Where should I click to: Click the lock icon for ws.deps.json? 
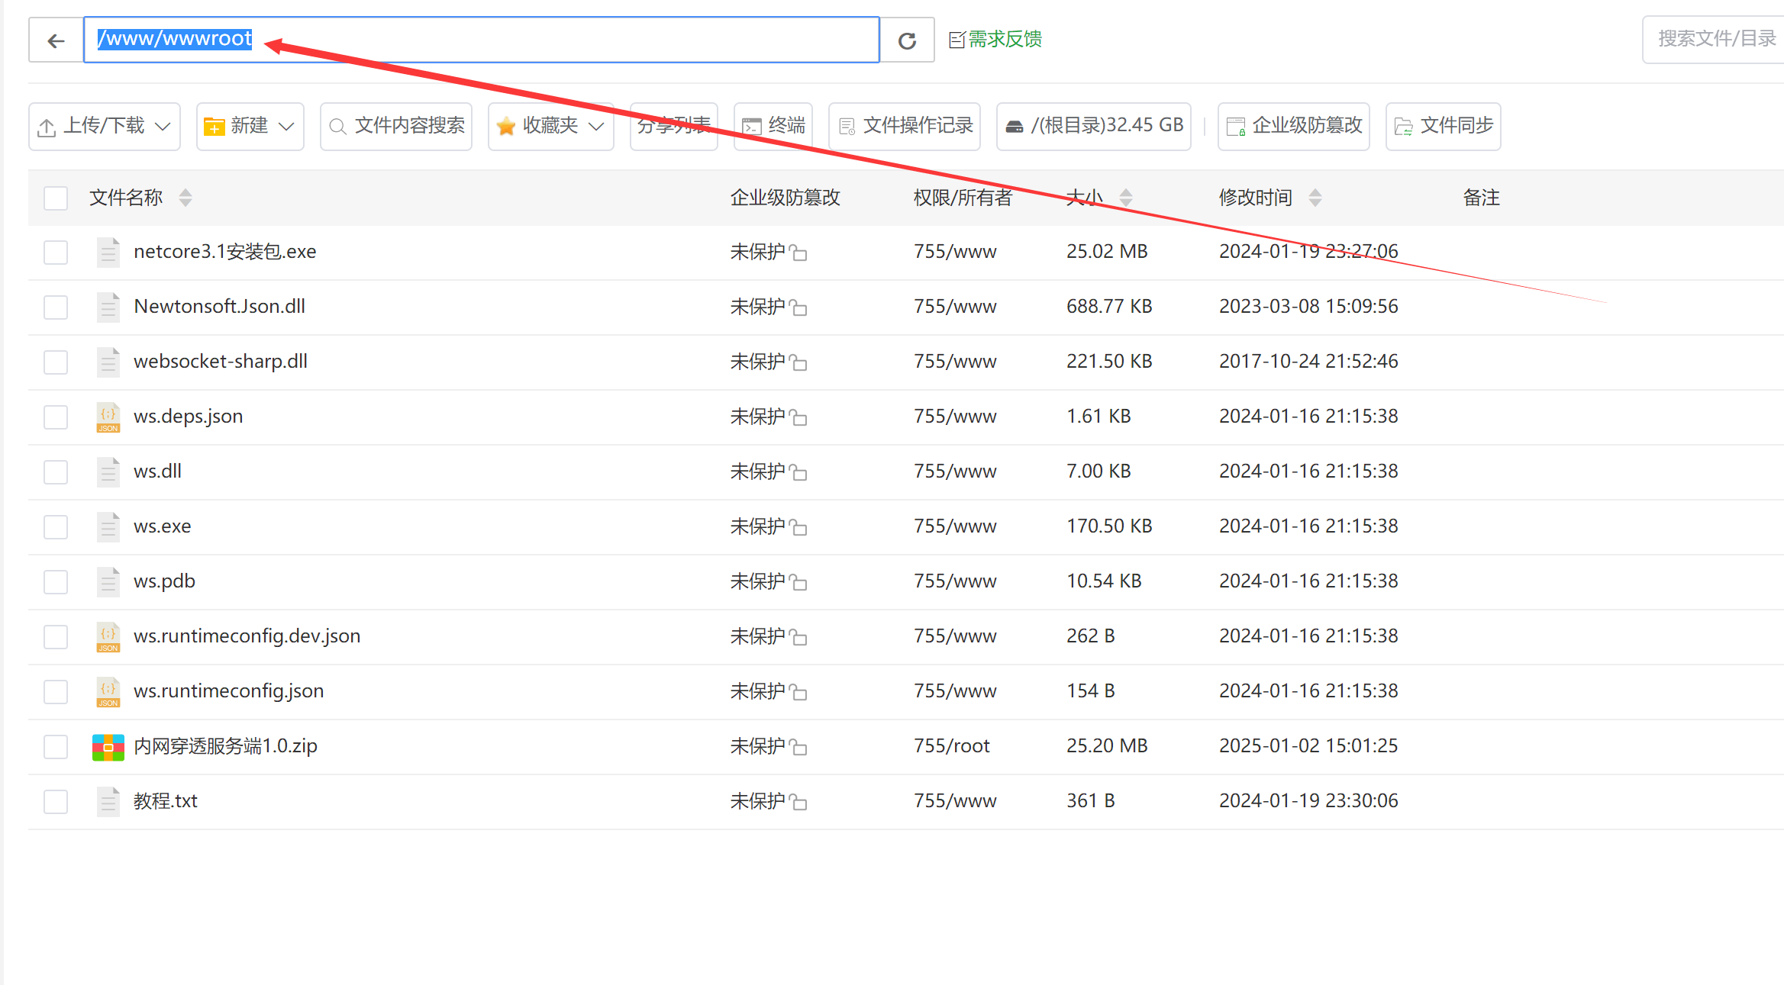coord(798,417)
